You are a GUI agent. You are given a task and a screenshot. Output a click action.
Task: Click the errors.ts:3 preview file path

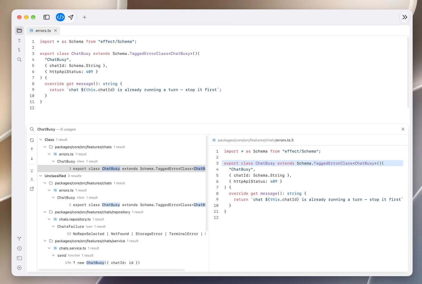256,140
